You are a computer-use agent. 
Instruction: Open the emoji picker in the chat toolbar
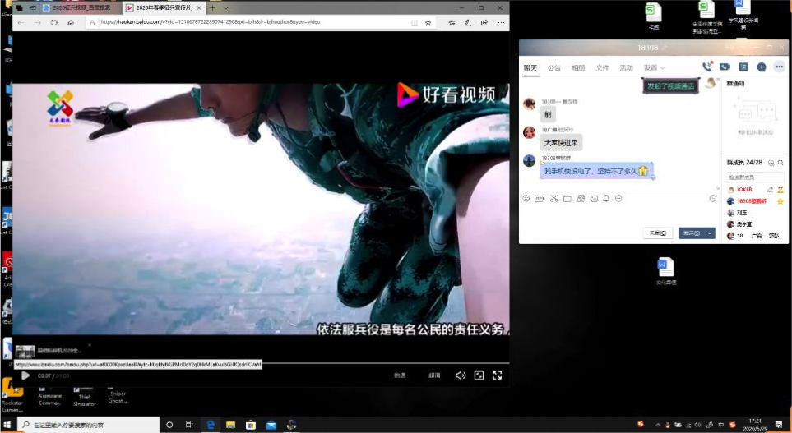[x=526, y=198]
